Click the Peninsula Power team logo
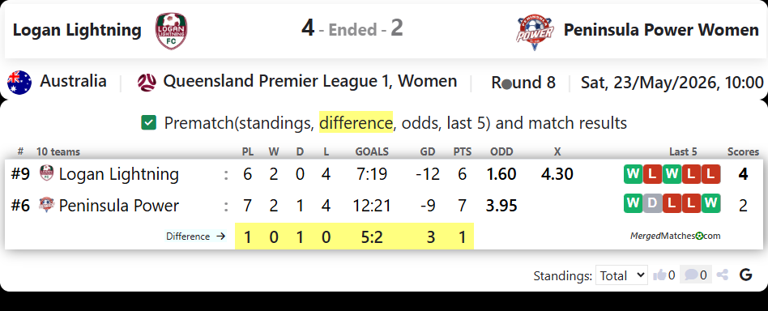This screenshot has width=768, height=311. [535, 32]
